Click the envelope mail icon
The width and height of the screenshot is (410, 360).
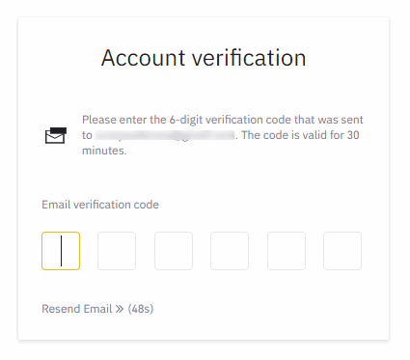pos(56,135)
